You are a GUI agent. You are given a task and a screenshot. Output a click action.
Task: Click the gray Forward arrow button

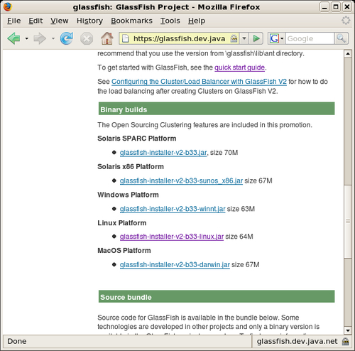click(40, 38)
